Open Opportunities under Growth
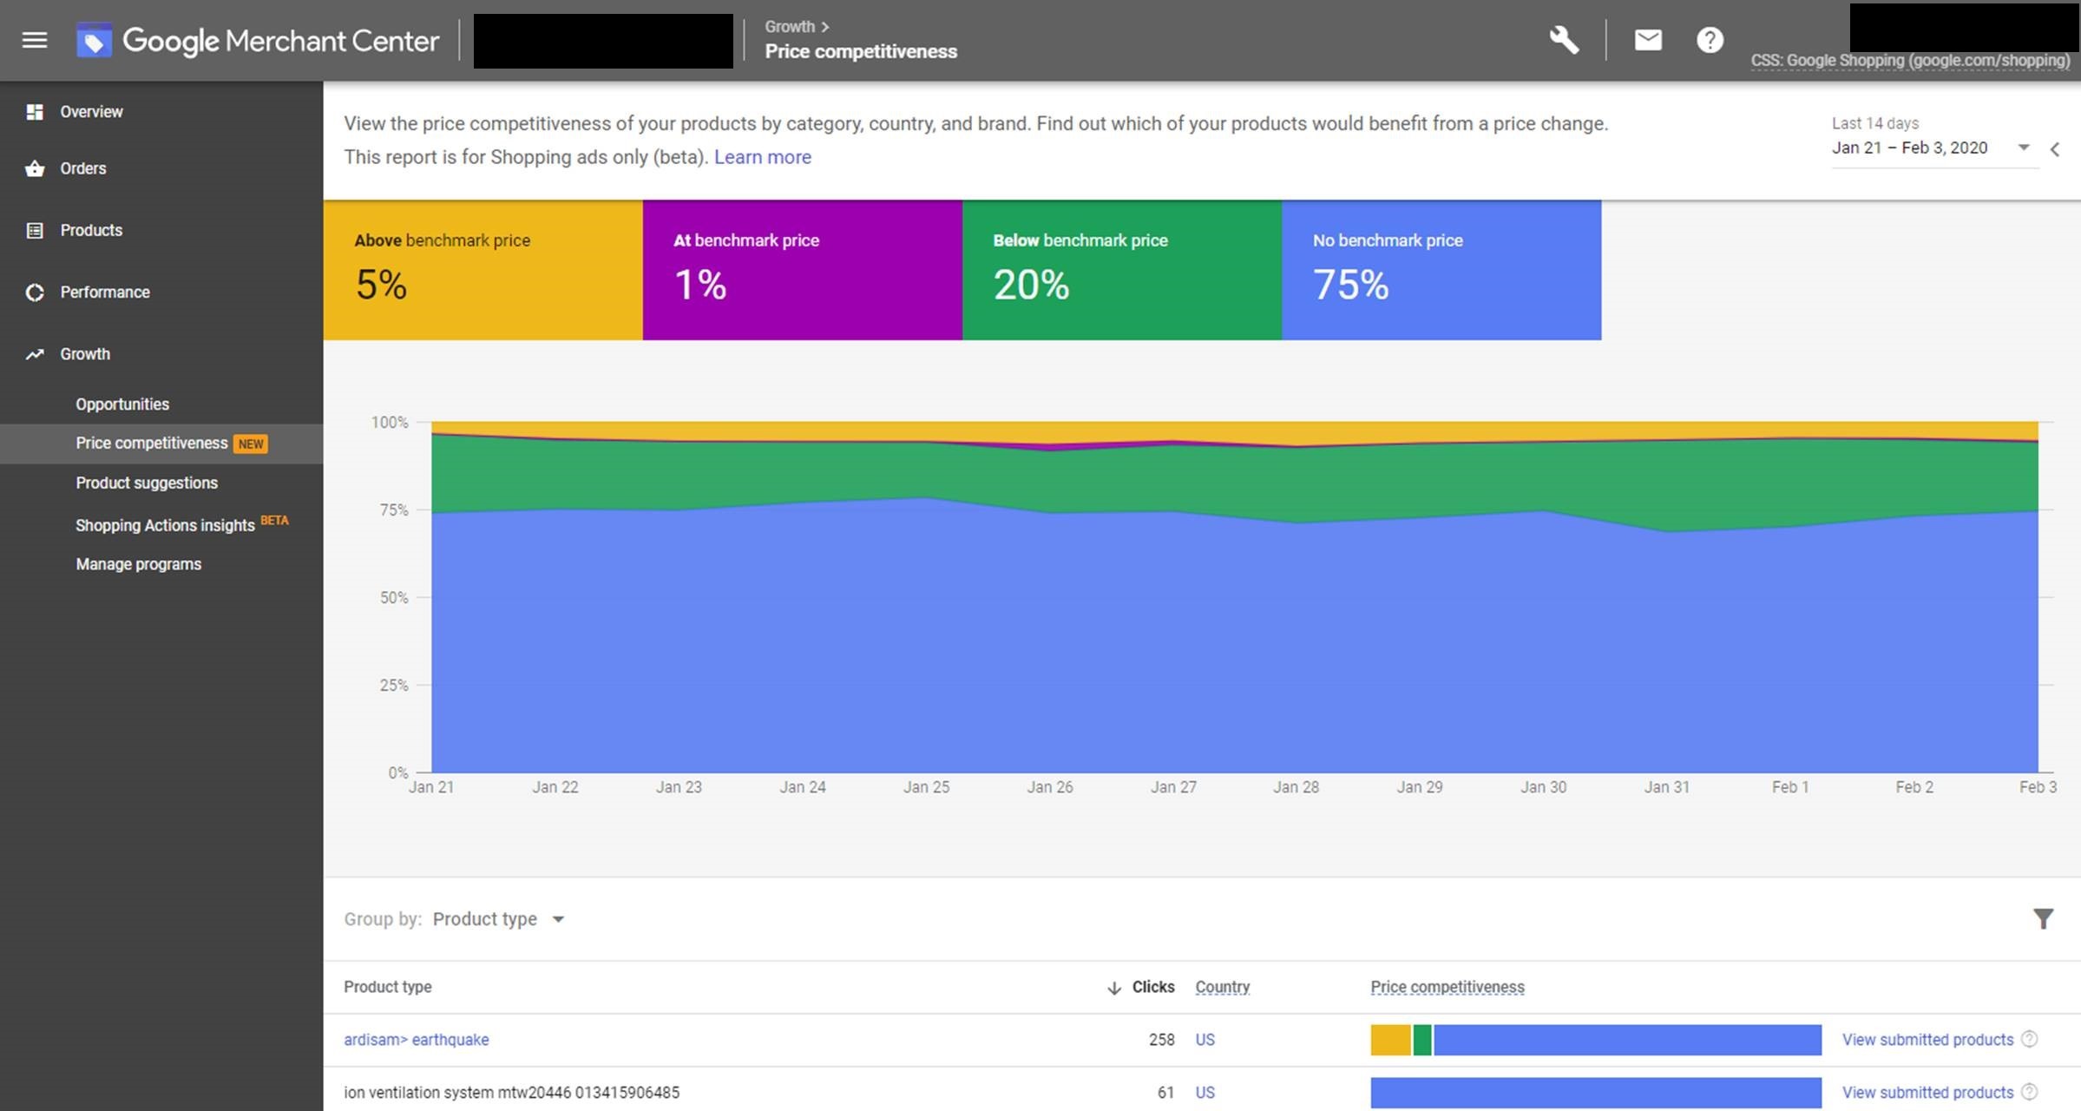2081x1111 pixels. tap(122, 404)
